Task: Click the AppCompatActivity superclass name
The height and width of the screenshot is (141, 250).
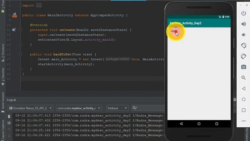Action: pos(107,15)
